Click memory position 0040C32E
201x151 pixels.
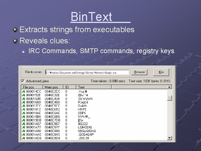click(52, 95)
